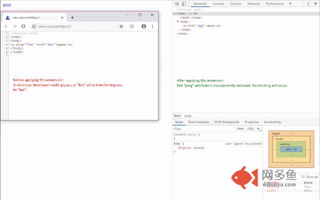Click the view-source address bar
The image size is (320, 200).
(77, 26)
